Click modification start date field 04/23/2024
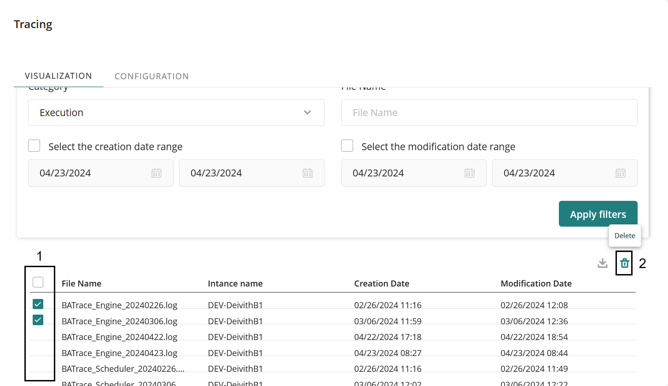This screenshot has height=386, width=668. coord(414,173)
